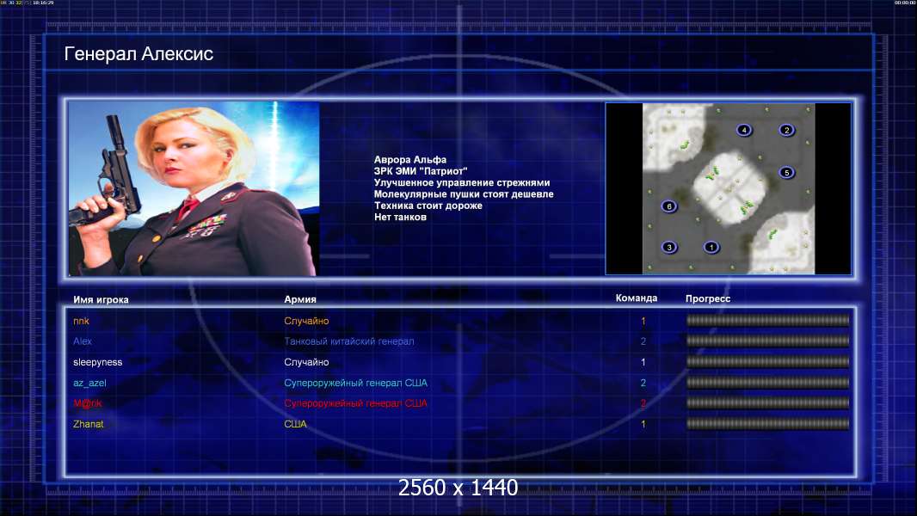
Task: Click the 'ЗРК ЭМИ "Патриот"' perk line
Action: [x=421, y=171]
